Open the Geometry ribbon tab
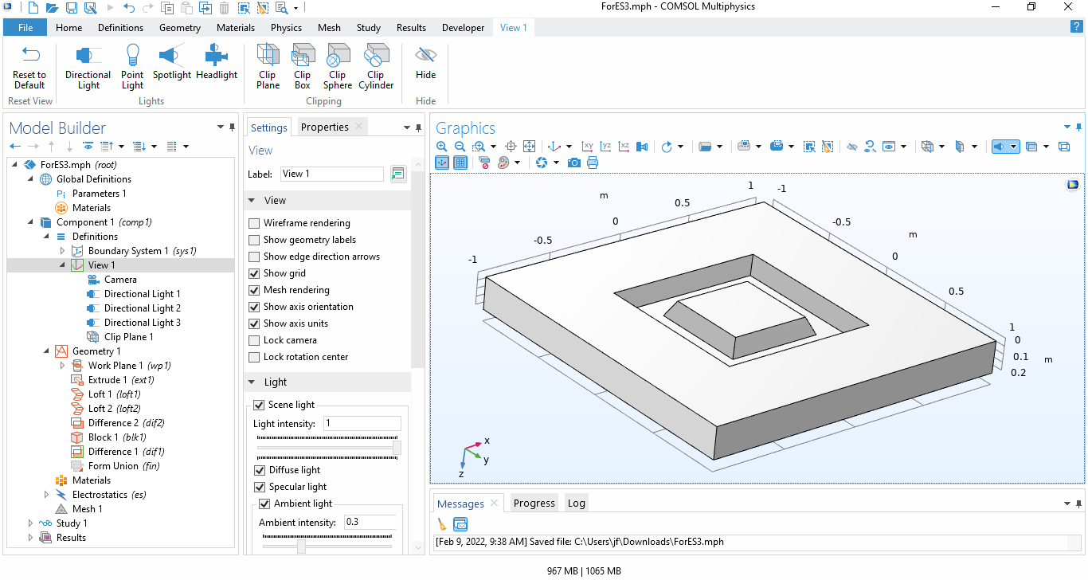This screenshot has width=1088, height=580. click(180, 28)
